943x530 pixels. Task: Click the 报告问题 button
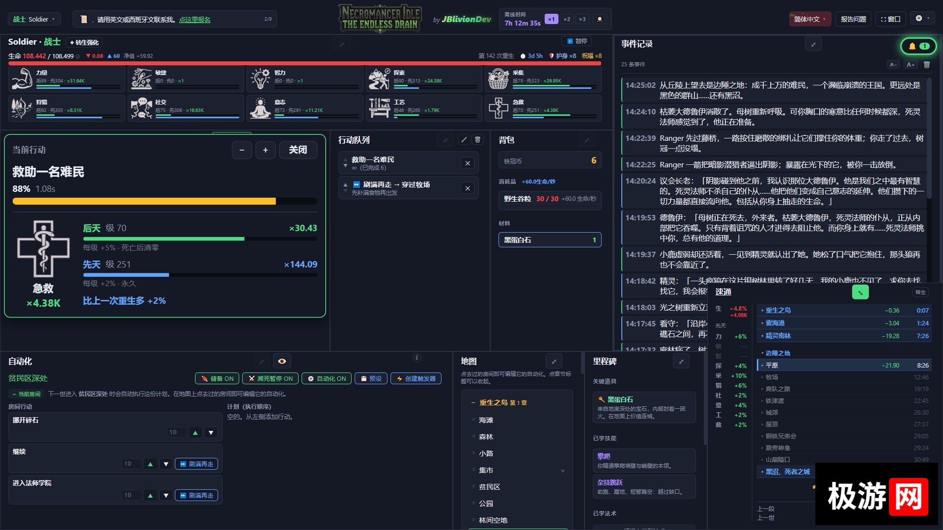click(853, 19)
